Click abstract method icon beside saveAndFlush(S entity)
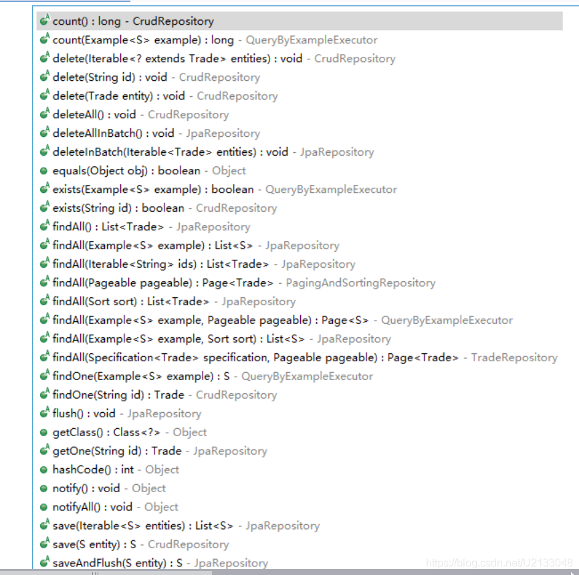 coord(44,562)
